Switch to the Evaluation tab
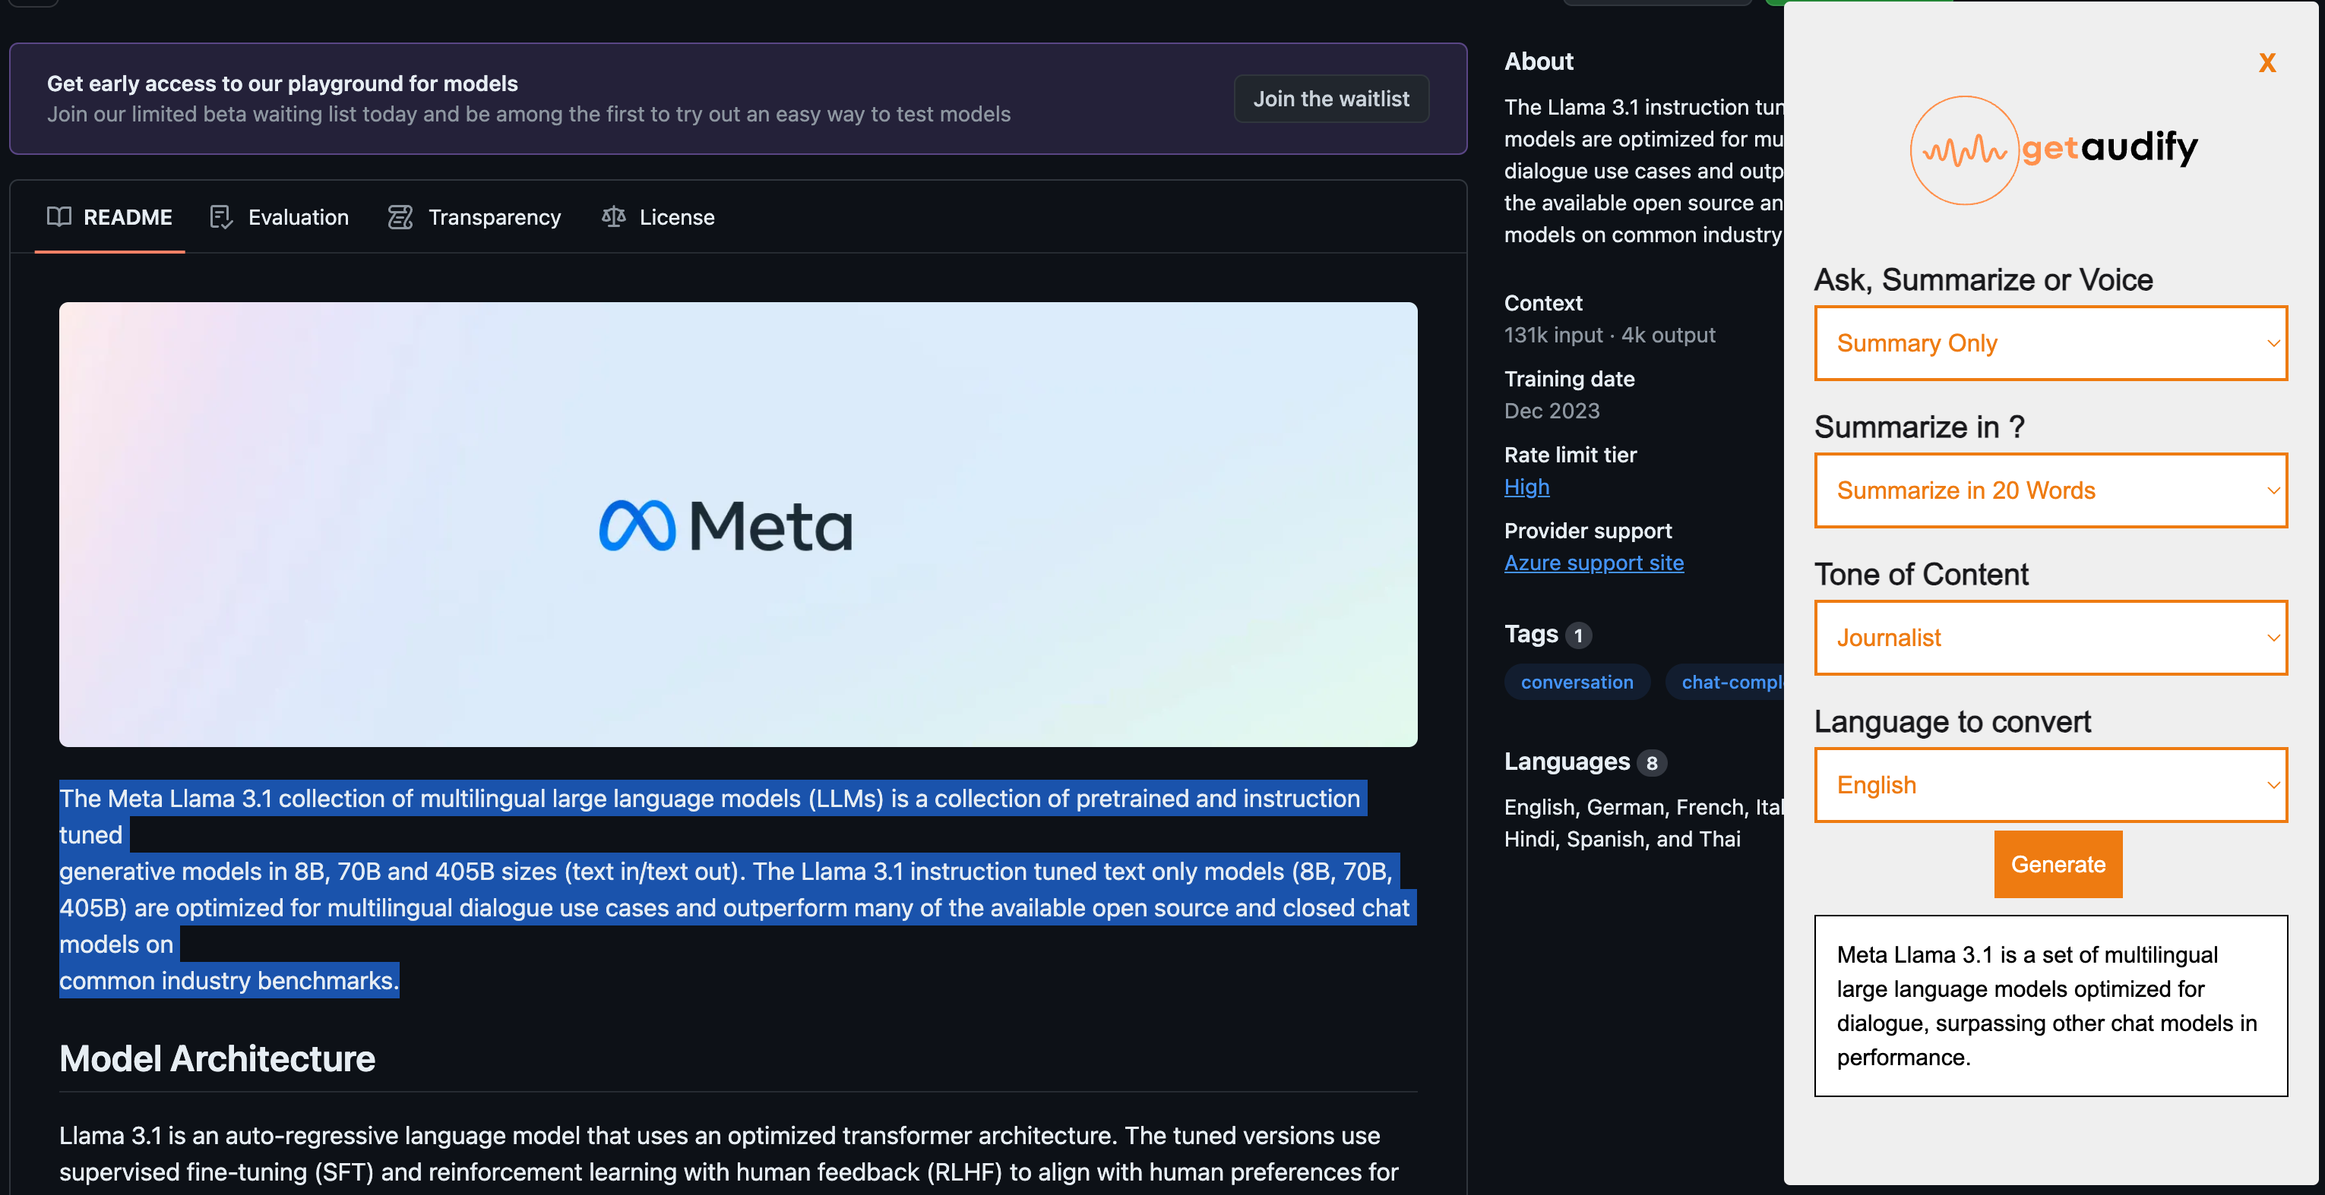The width and height of the screenshot is (2325, 1195). 279,216
